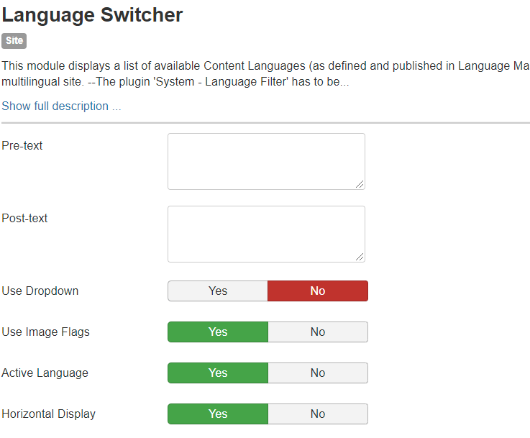Click the Horizontal Display label
This screenshot has width=530, height=438.
(48, 414)
